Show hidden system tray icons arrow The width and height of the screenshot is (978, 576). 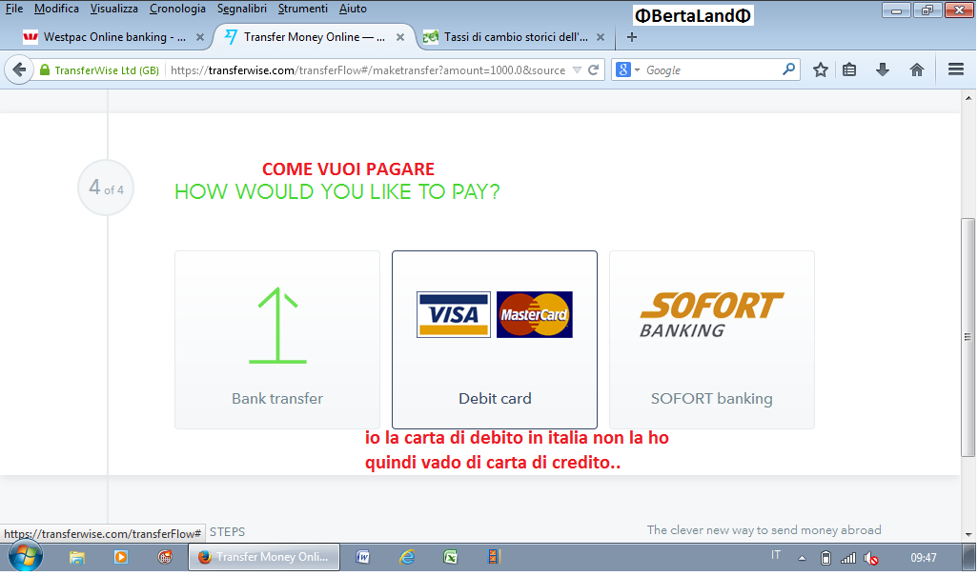pos(802,558)
